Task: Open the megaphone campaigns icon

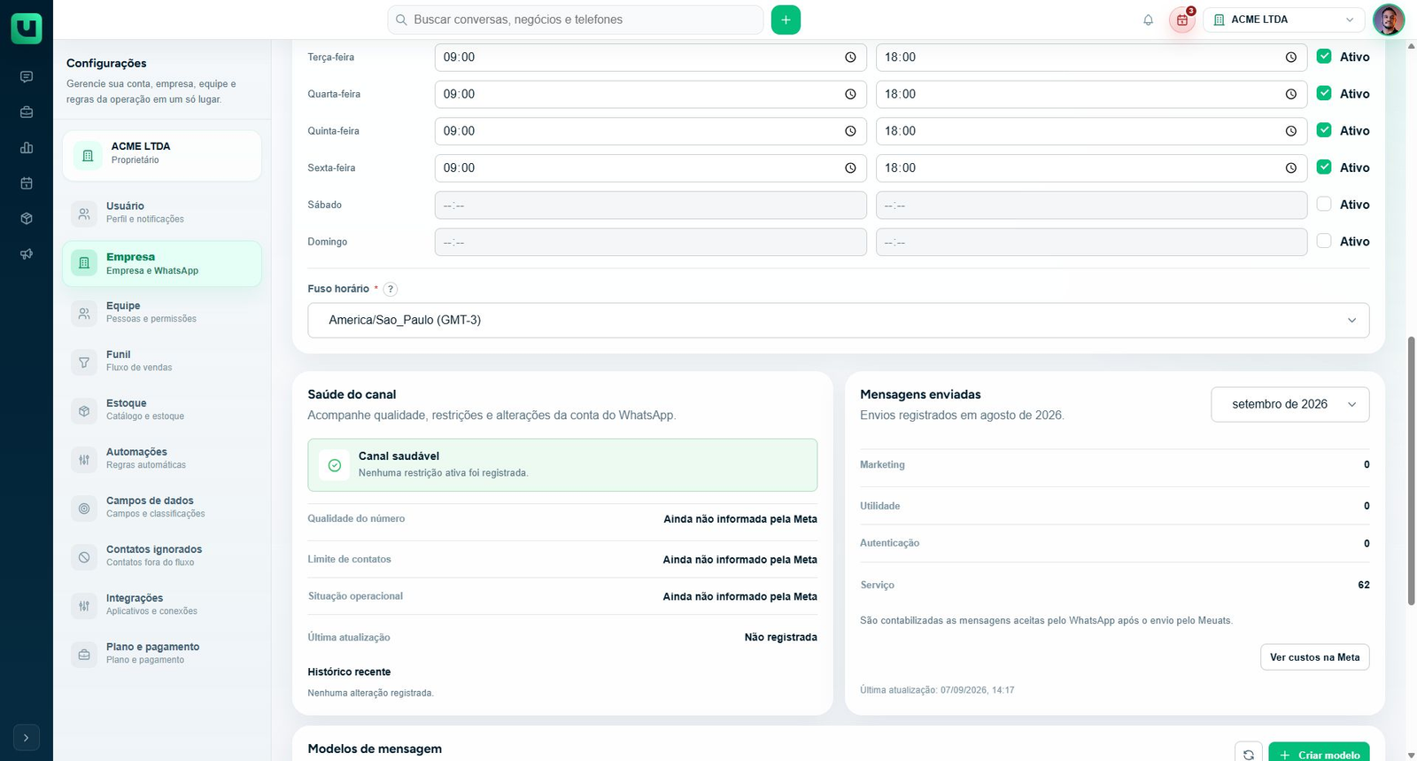Action: click(x=27, y=254)
